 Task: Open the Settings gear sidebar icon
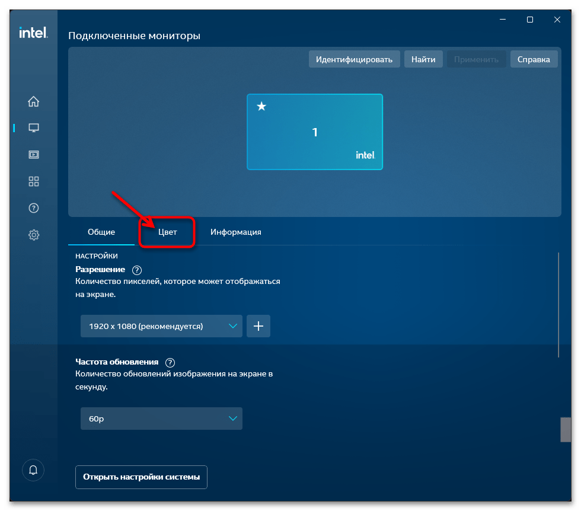pos(34,235)
